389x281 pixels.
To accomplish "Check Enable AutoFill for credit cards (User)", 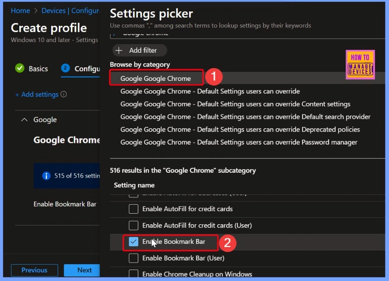I will coord(133,225).
